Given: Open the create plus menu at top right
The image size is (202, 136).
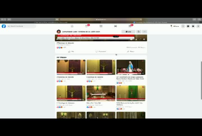Looking at the screenshot, I should tap(183, 26).
